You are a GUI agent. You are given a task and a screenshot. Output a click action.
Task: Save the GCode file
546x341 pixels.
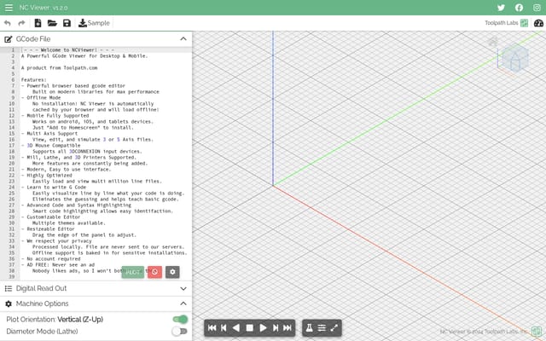(x=67, y=23)
